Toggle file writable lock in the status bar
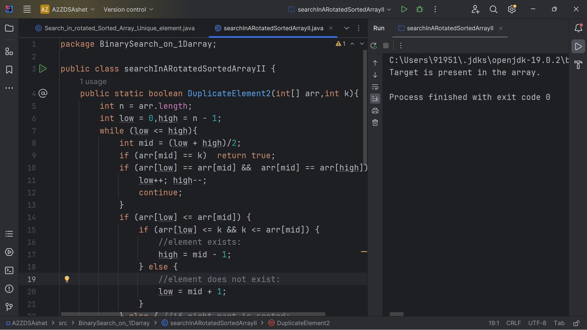587x330 pixels. (576, 323)
